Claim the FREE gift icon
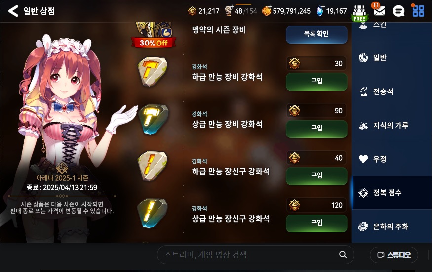The width and height of the screenshot is (432, 272). click(x=359, y=13)
